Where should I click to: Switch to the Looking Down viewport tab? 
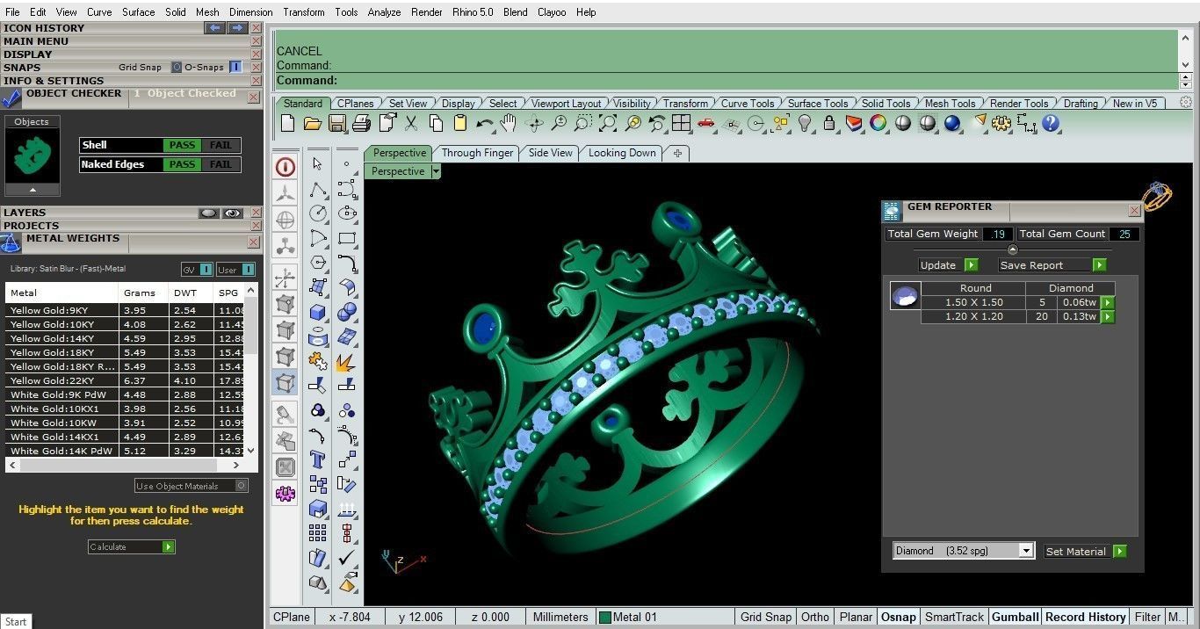[622, 153]
